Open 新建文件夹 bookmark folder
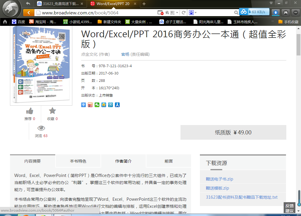This screenshot has height=216, width=301. [x=109, y=22]
